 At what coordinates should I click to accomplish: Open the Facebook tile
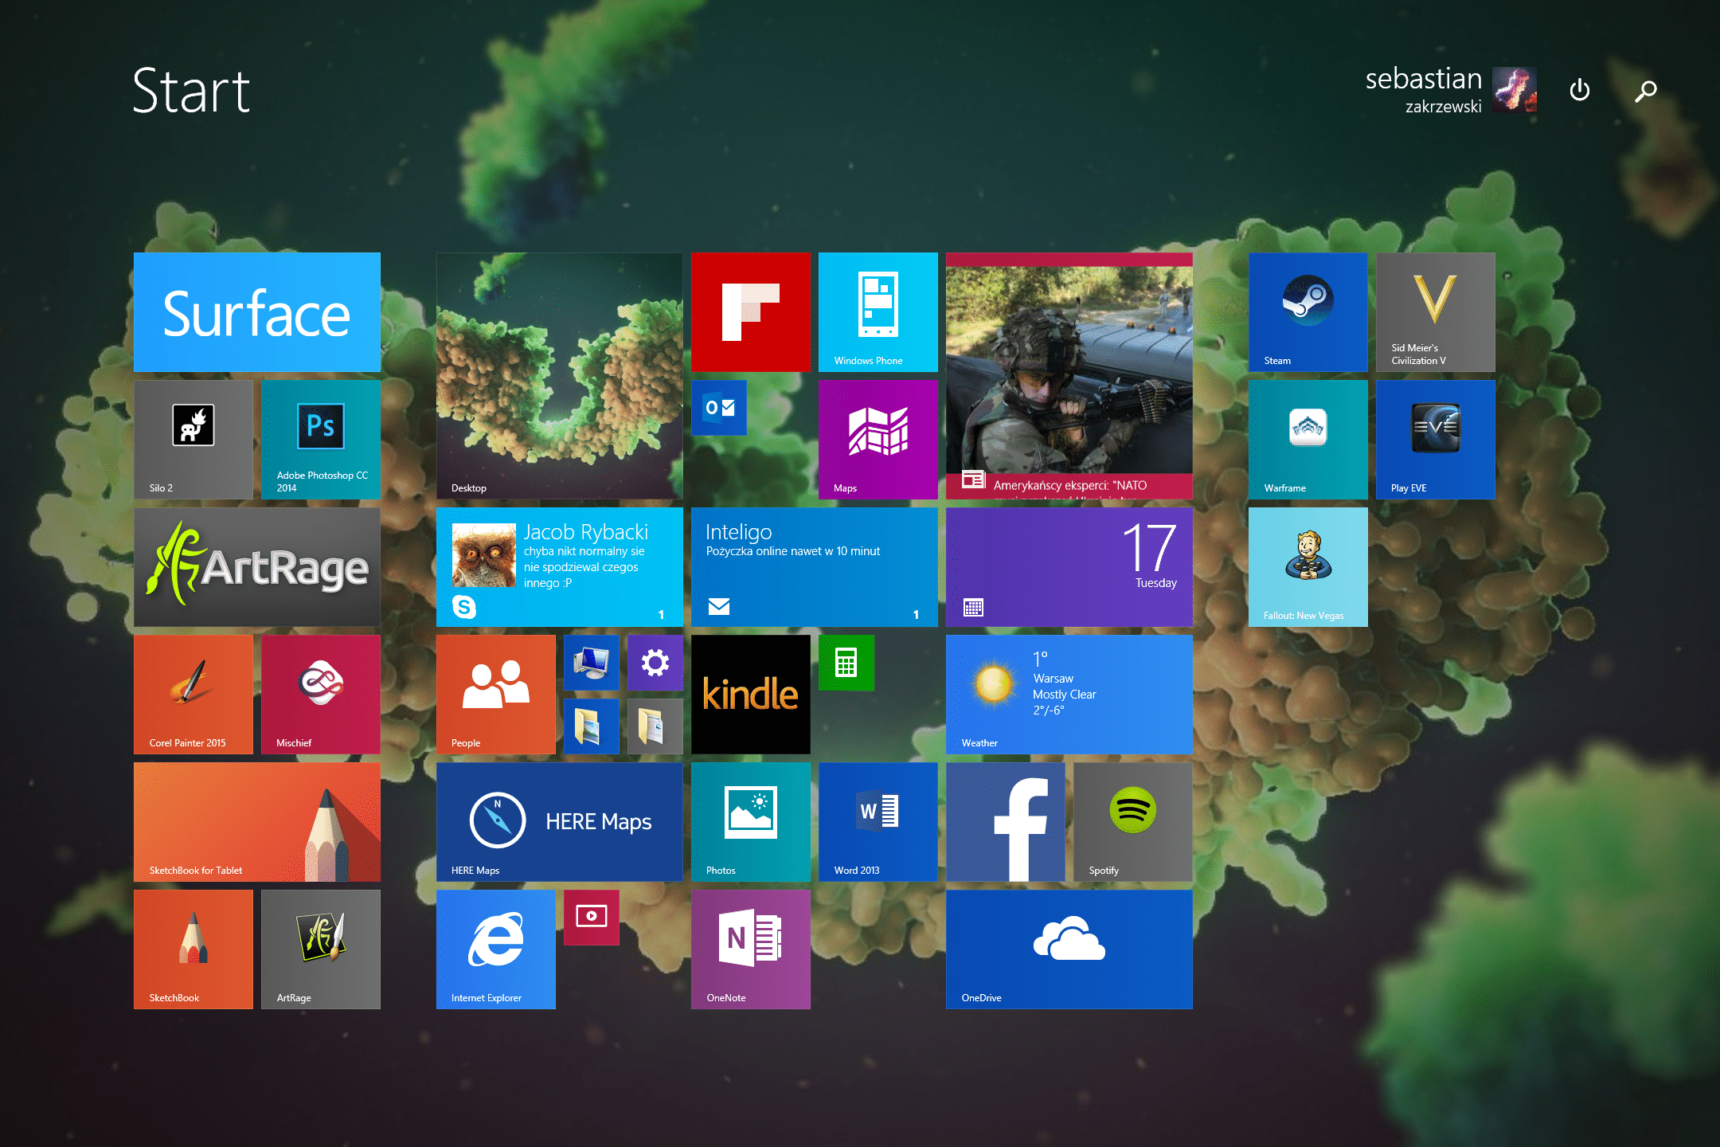(1006, 822)
